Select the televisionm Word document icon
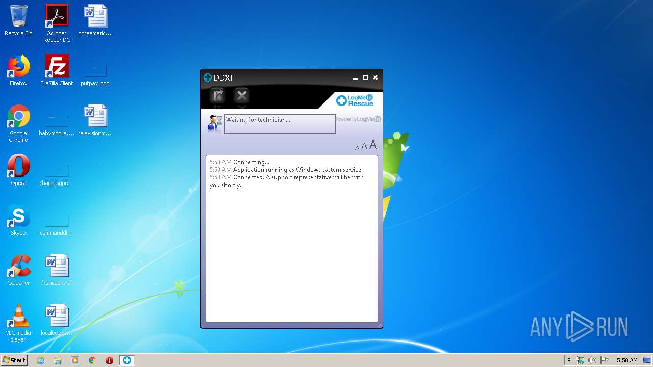 tap(95, 120)
